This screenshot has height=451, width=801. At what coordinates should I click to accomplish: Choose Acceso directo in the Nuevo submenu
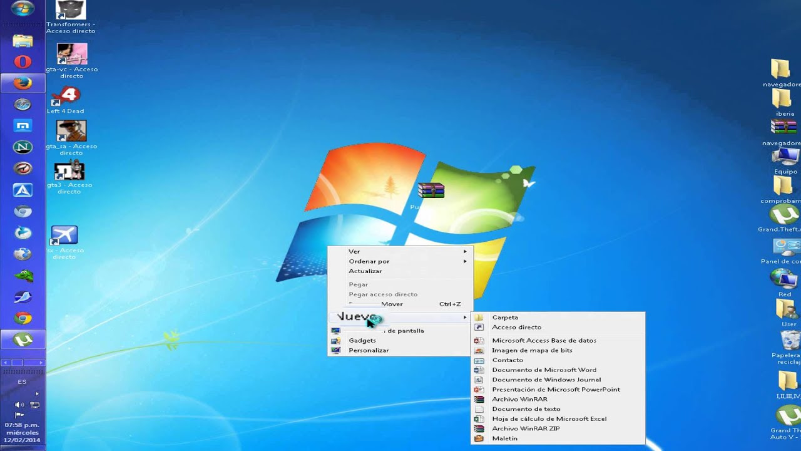(558, 328)
